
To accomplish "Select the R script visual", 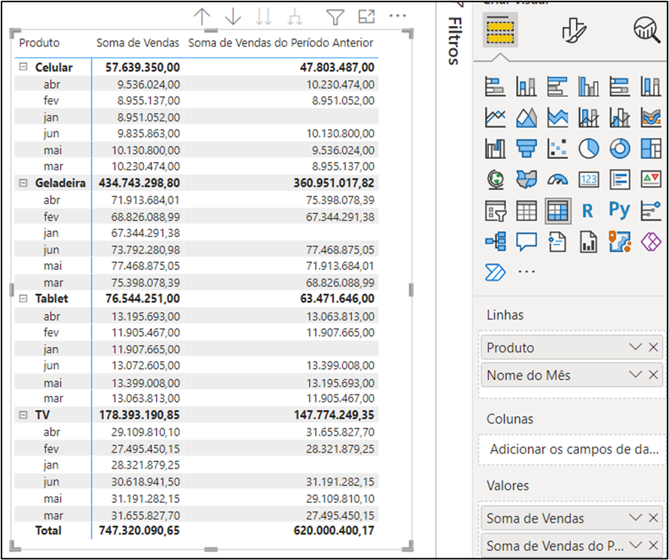I will 588,211.
